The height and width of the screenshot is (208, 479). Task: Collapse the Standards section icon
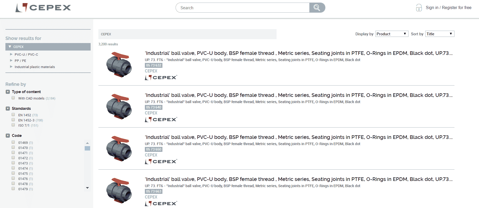(8, 109)
